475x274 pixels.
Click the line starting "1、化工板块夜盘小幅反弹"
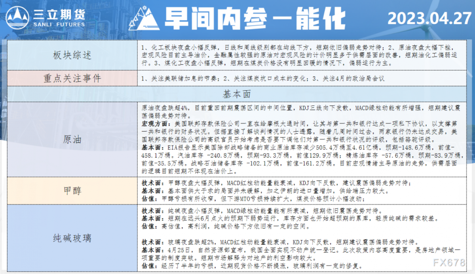click(300, 47)
